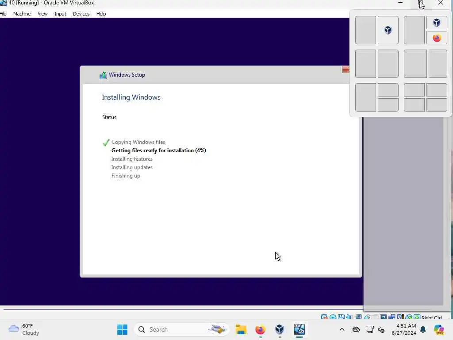This screenshot has height=340, width=453.
Task: Snap to top-right quadrant of four-grid layout
Action: pos(437,90)
